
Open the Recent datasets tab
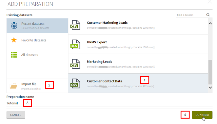pyautogui.click(x=37, y=26)
